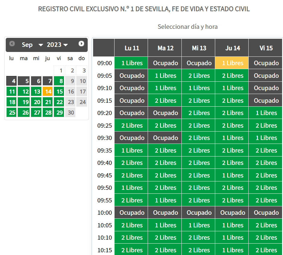Choose the 09:05 slot on Ma 12

coord(165,76)
